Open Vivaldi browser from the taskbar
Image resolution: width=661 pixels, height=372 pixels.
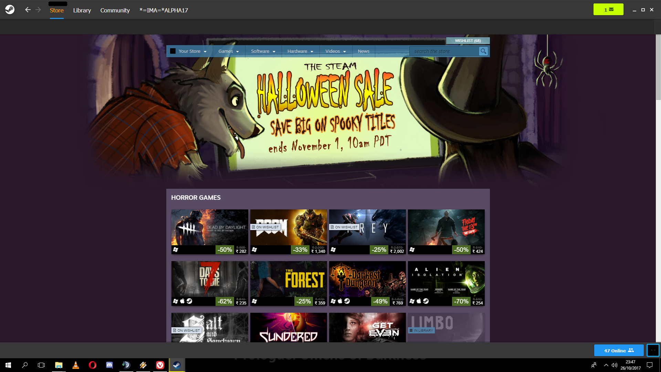click(160, 365)
